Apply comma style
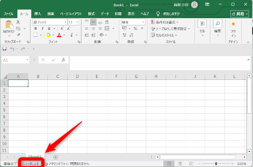253x167 pixels. coord(142,28)
